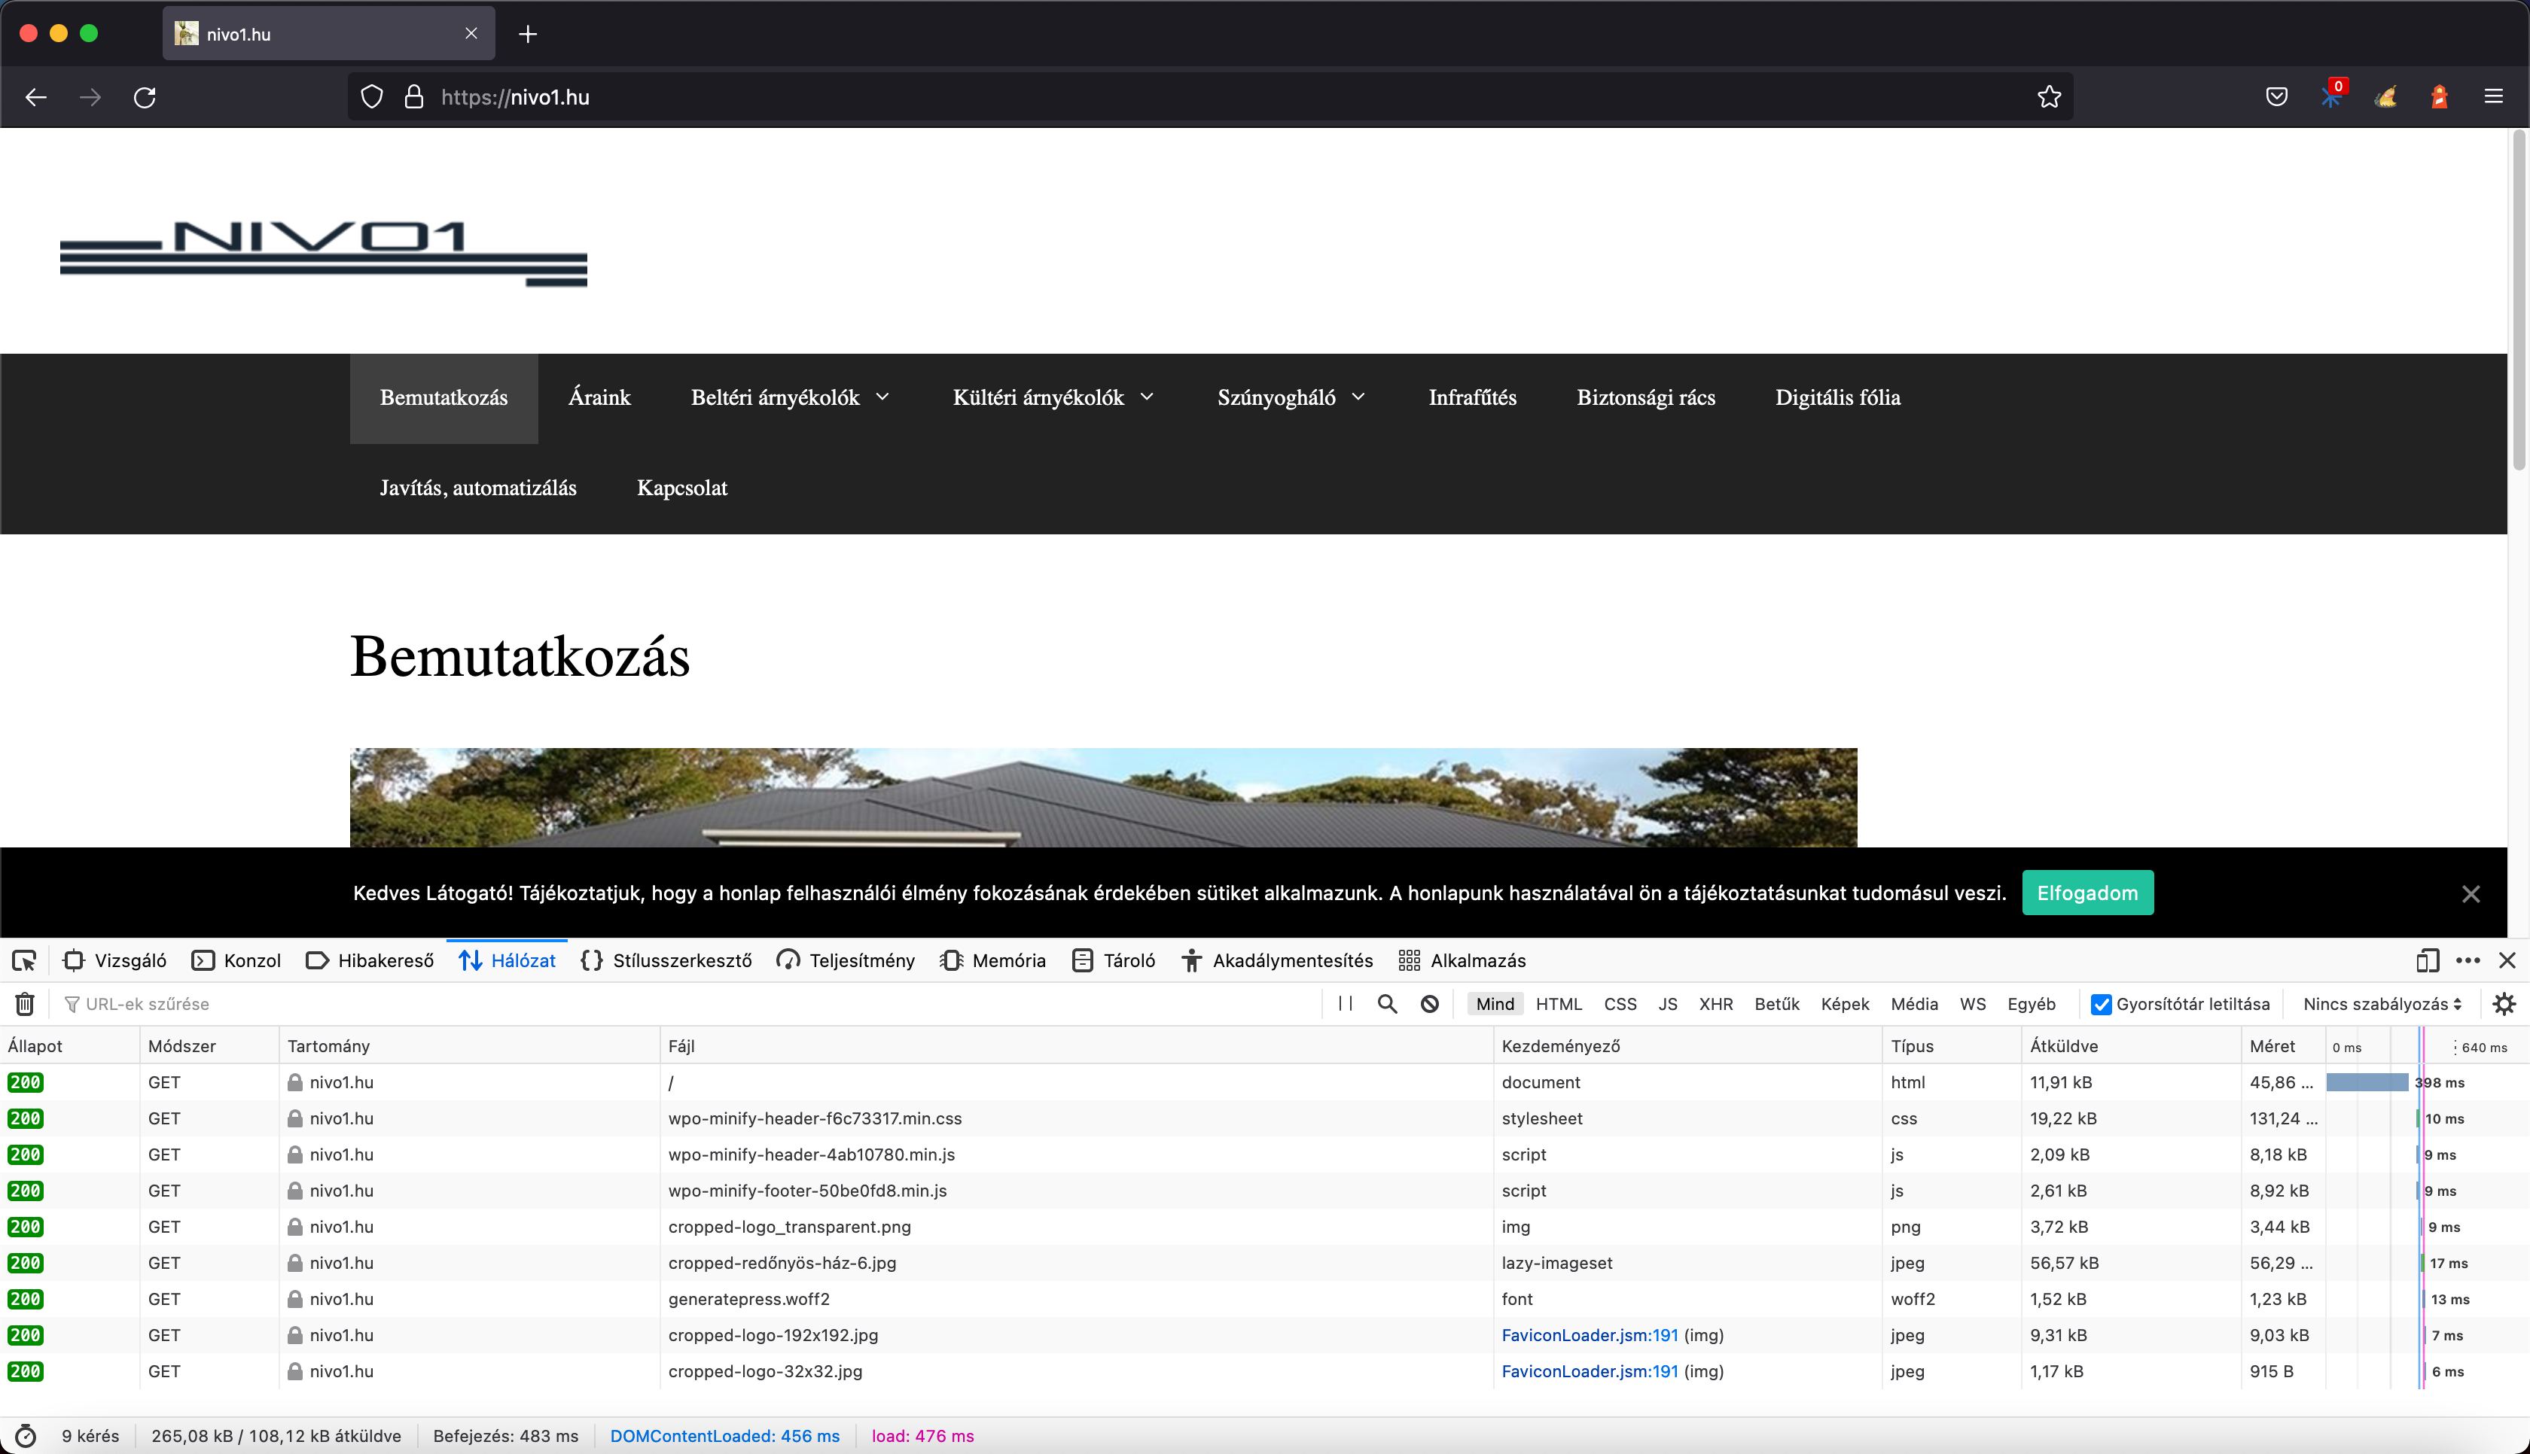Expand Beltéri árnyékolók submenu chevron

(x=883, y=397)
